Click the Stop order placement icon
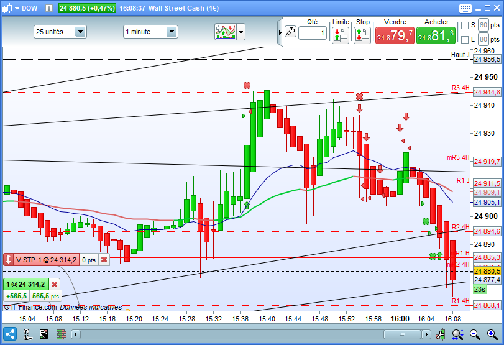 pos(362,35)
